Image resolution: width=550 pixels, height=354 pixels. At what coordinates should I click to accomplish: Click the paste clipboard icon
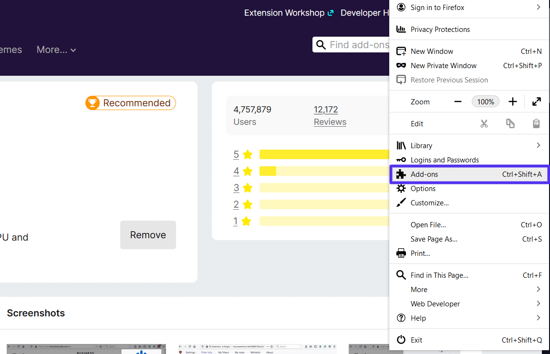click(x=536, y=123)
